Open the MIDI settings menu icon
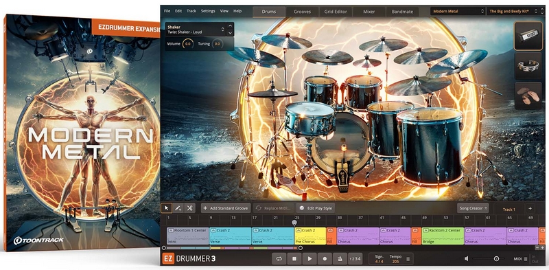This screenshot has height=270, width=549. pos(525,259)
